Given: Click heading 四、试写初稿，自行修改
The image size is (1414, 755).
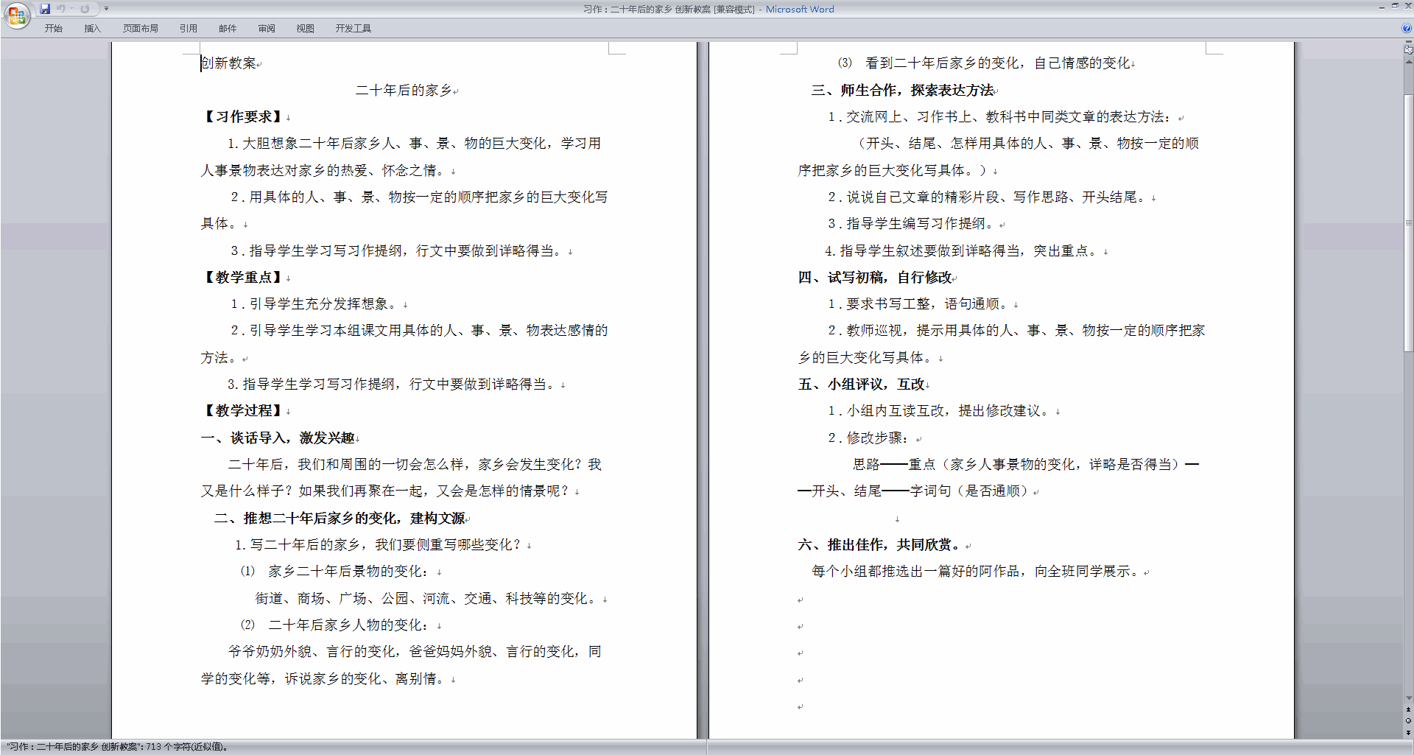Looking at the screenshot, I should coord(876,277).
